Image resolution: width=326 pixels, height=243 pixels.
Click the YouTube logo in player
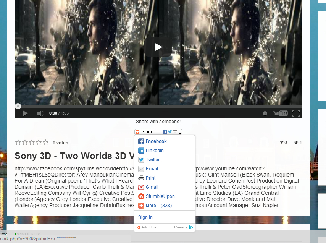coord(280,113)
